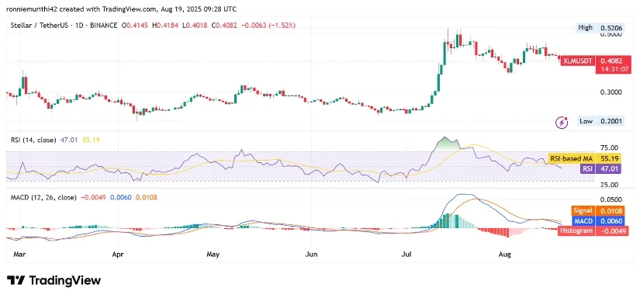Click the 75.00 RSI axis value
The image size is (640, 298).
point(611,147)
